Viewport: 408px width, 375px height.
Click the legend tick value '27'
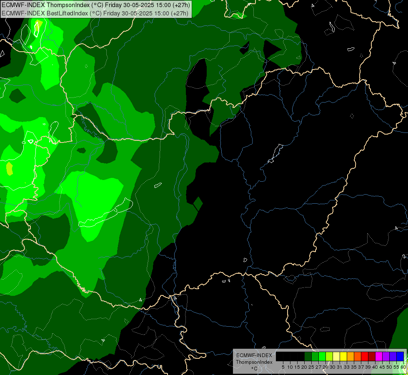[318, 367]
